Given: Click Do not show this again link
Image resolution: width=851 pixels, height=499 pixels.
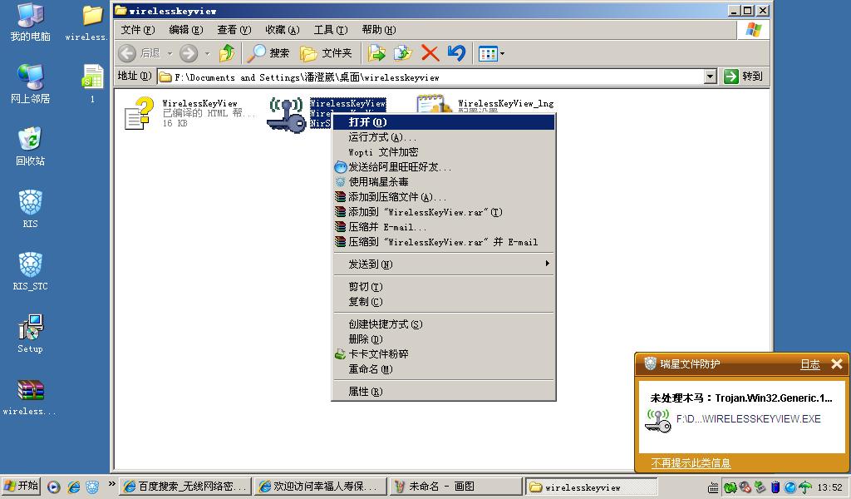Looking at the screenshot, I should pyautogui.click(x=691, y=463).
